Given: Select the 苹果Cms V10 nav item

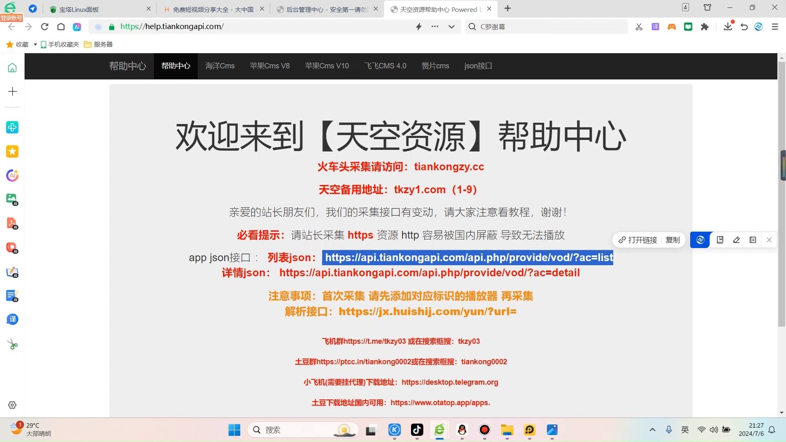Looking at the screenshot, I should 327,66.
